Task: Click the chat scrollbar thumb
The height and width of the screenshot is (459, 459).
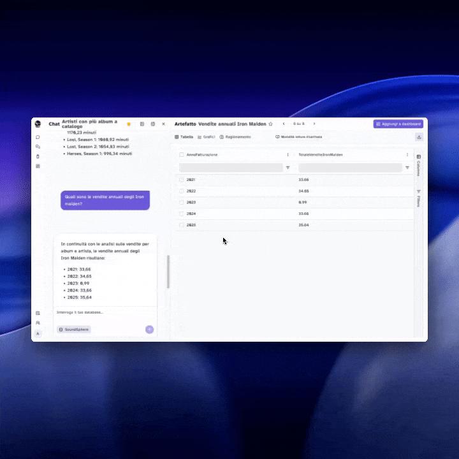Action: [x=168, y=272]
